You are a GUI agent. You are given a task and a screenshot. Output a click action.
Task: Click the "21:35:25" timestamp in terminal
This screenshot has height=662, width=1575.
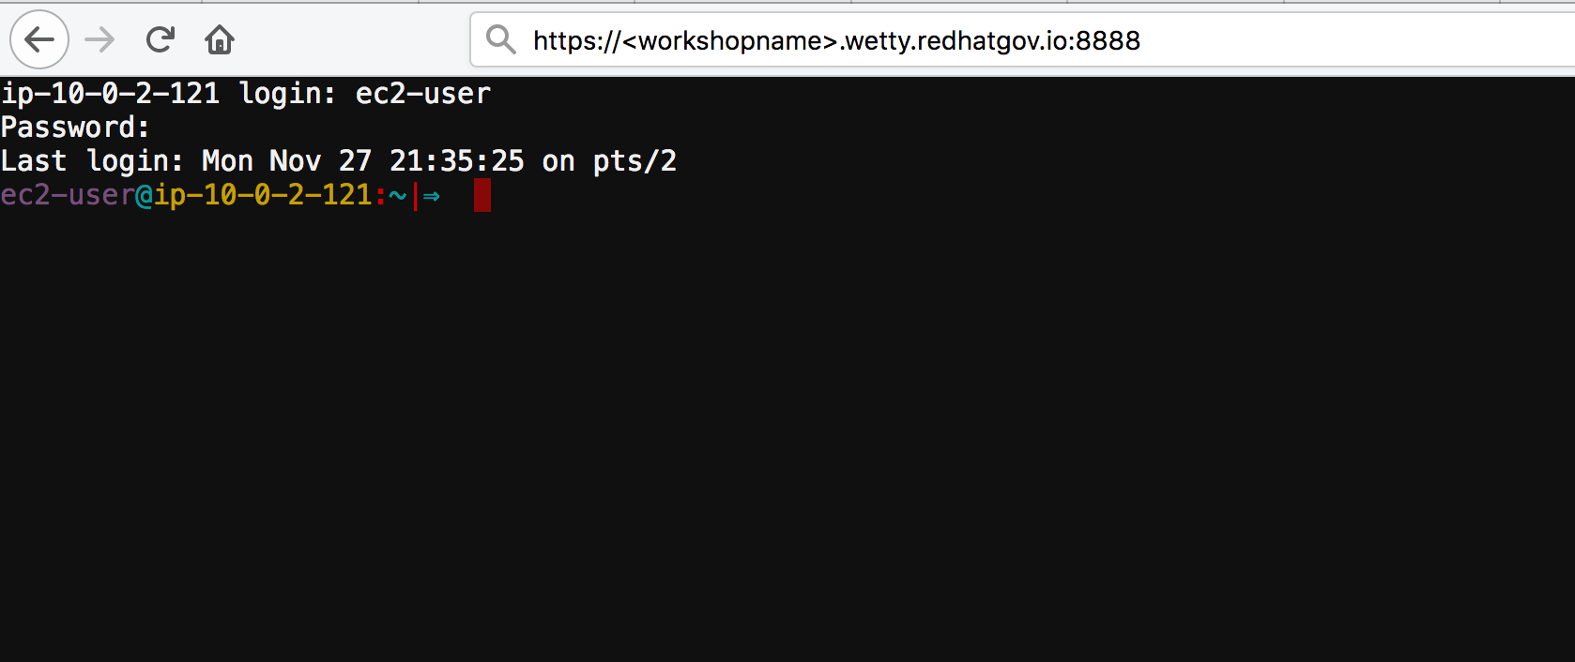(x=456, y=161)
